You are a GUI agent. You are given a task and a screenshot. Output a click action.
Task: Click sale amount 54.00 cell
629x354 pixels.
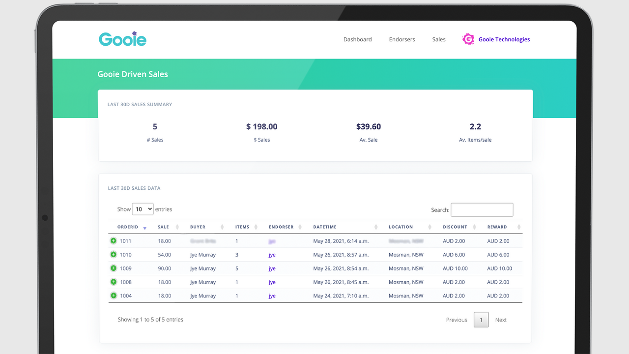pyautogui.click(x=165, y=255)
